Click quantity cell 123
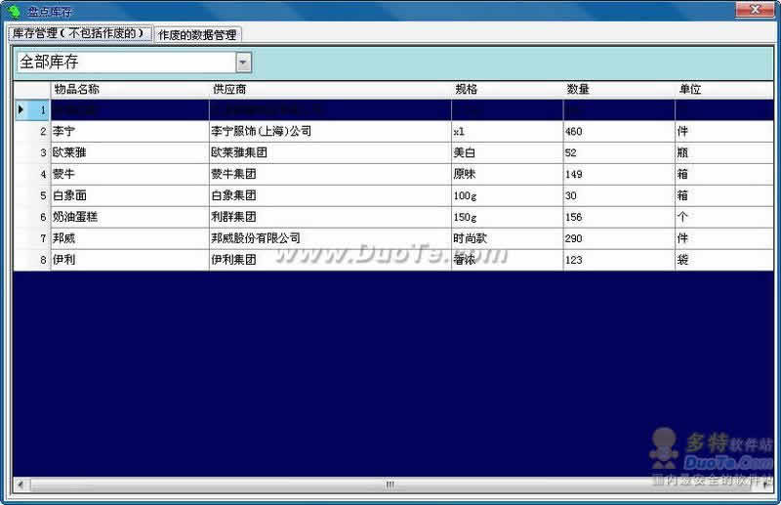Image resolution: width=781 pixels, height=505 pixels. pyautogui.click(x=619, y=260)
